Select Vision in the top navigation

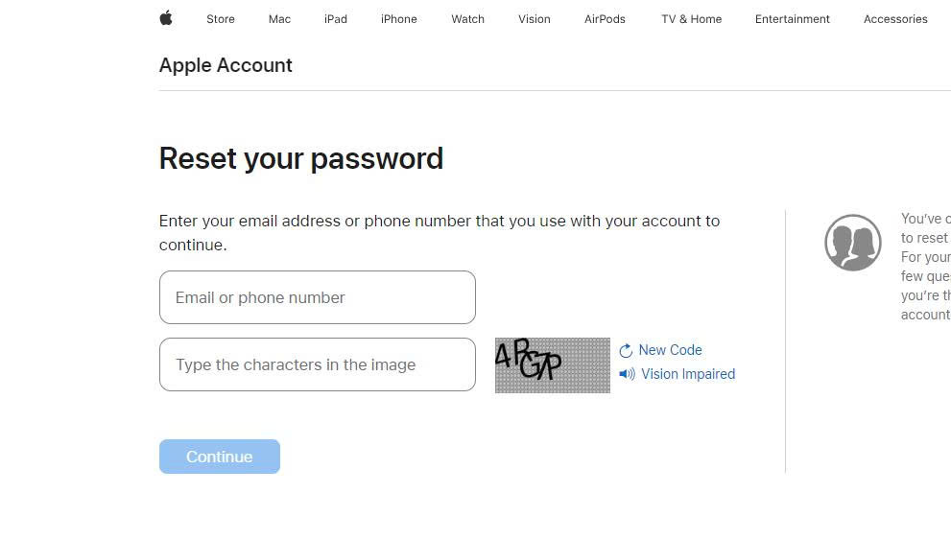[535, 19]
